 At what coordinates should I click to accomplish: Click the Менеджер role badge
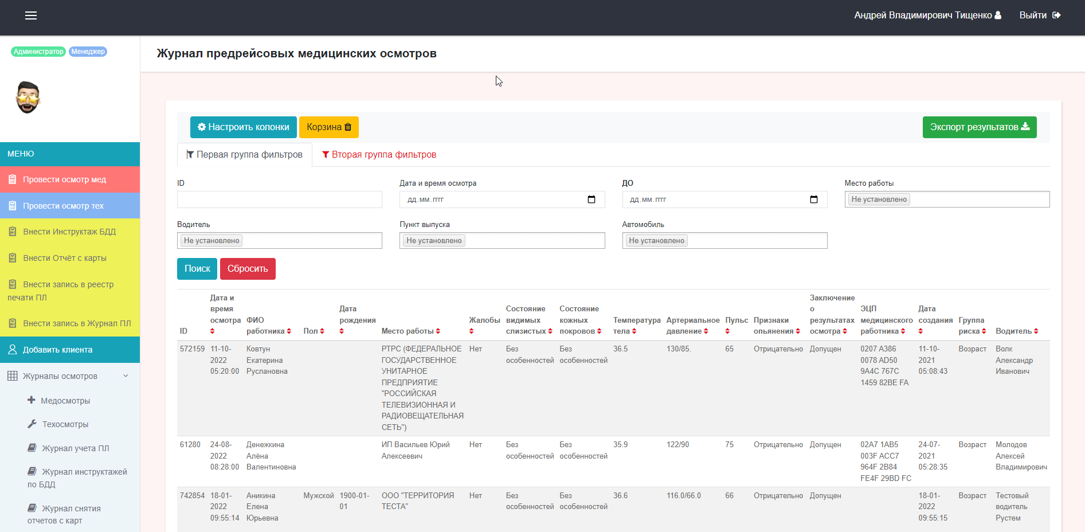coord(88,52)
